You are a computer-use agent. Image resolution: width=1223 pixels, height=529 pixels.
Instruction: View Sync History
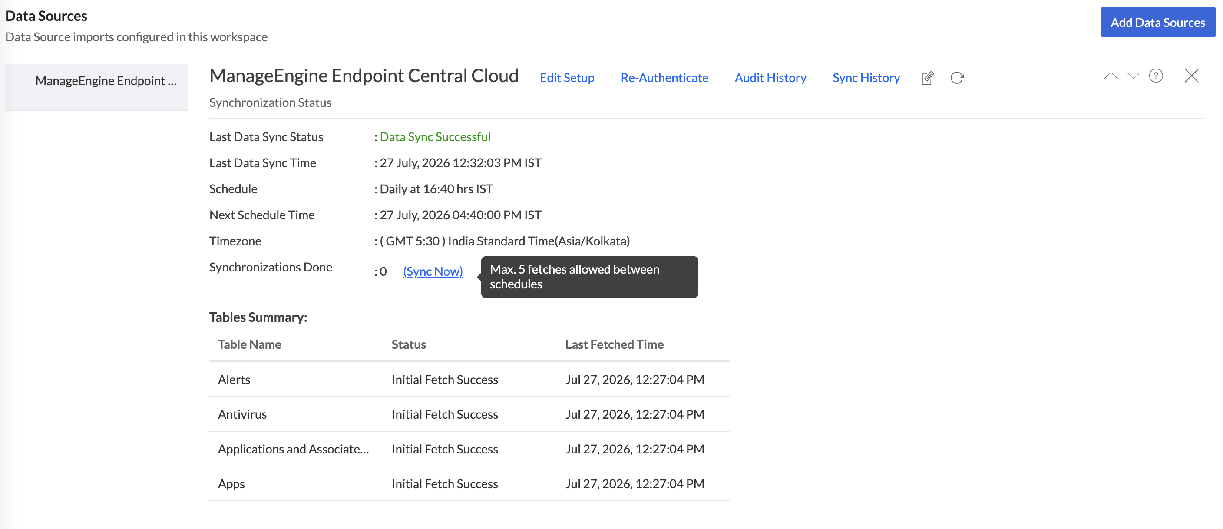(x=866, y=78)
